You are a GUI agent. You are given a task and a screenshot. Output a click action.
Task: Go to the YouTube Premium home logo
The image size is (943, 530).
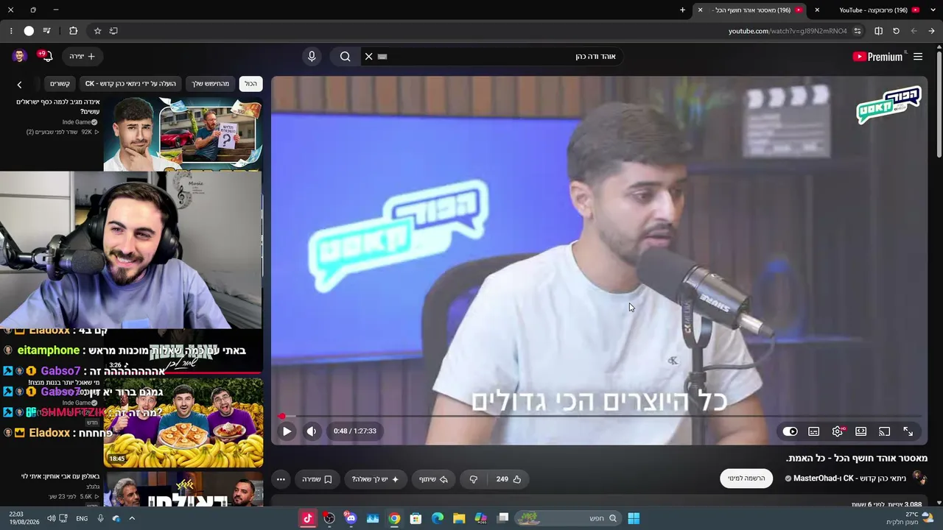click(877, 57)
